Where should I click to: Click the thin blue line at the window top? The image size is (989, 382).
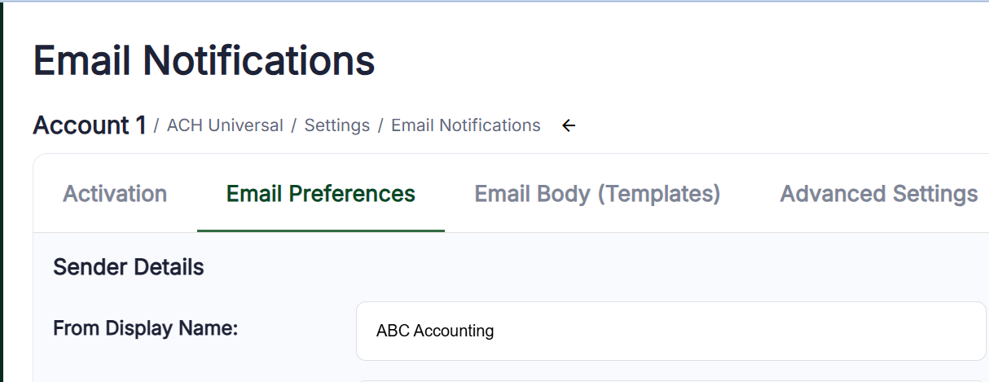(494, 1)
